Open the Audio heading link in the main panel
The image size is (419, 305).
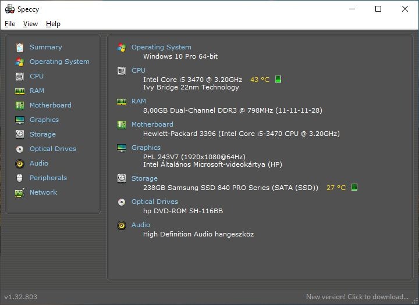(x=141, y=225)
